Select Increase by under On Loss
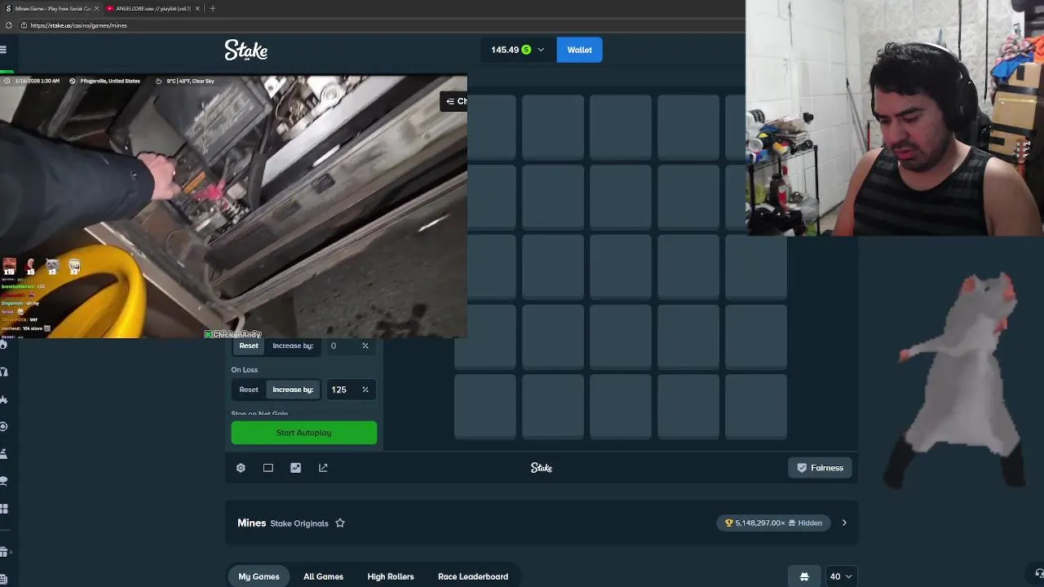 coord(293,390)
